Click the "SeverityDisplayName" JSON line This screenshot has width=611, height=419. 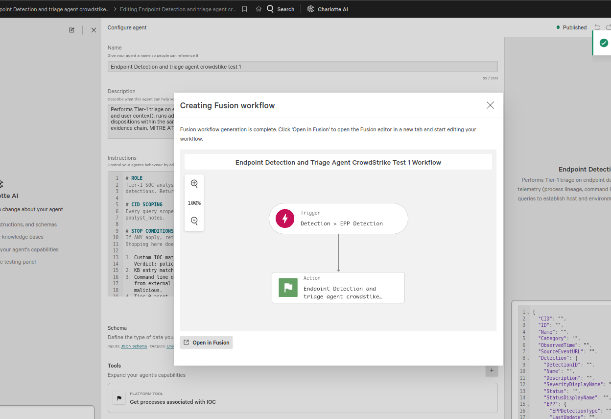pos(577,385)
